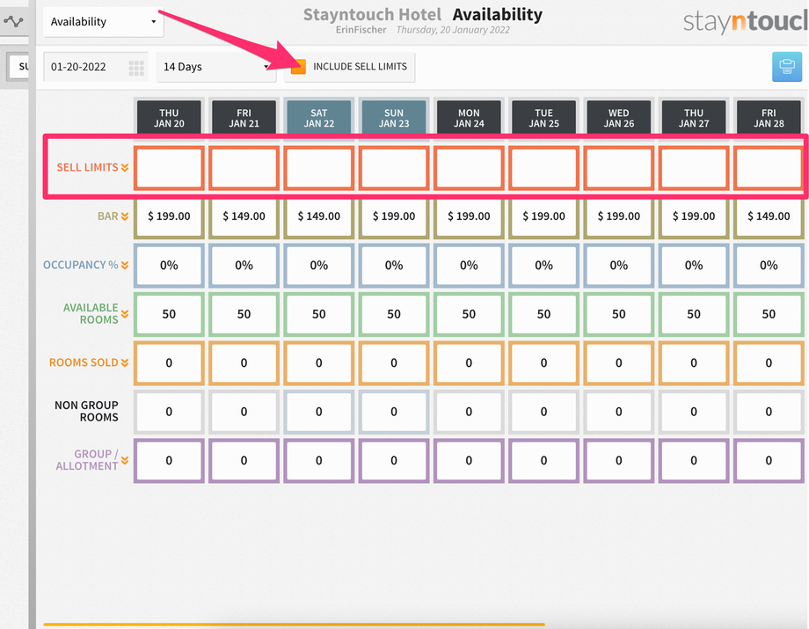
Task: Click the OCCUPANCY % row label
Action: pyautogui.click(x=81, y=265)
